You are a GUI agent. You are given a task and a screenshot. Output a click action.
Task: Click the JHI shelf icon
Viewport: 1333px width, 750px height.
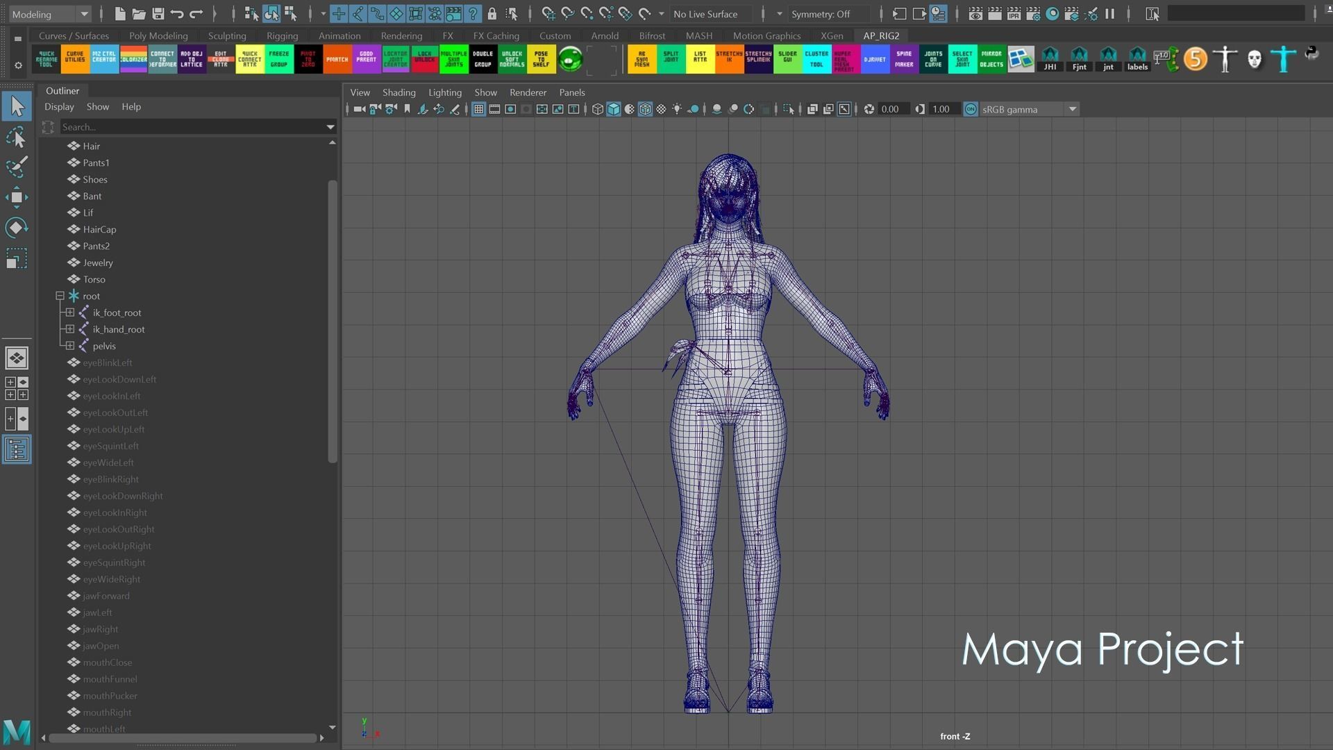point(1050,59)
